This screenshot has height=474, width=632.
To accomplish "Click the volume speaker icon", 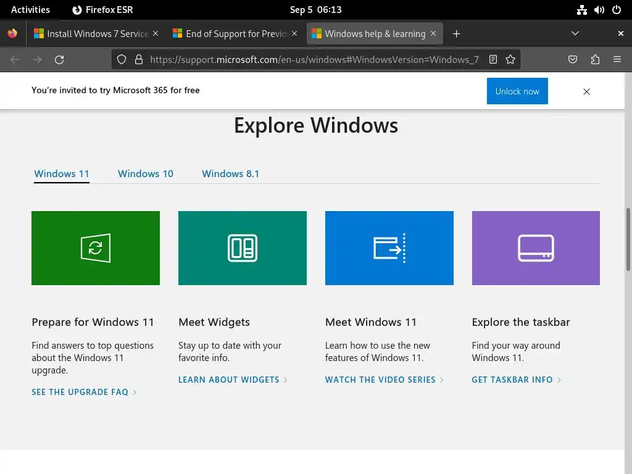I will pyautogui.click(x=599, y=10).
